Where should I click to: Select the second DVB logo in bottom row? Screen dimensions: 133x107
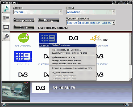(46, 74)
